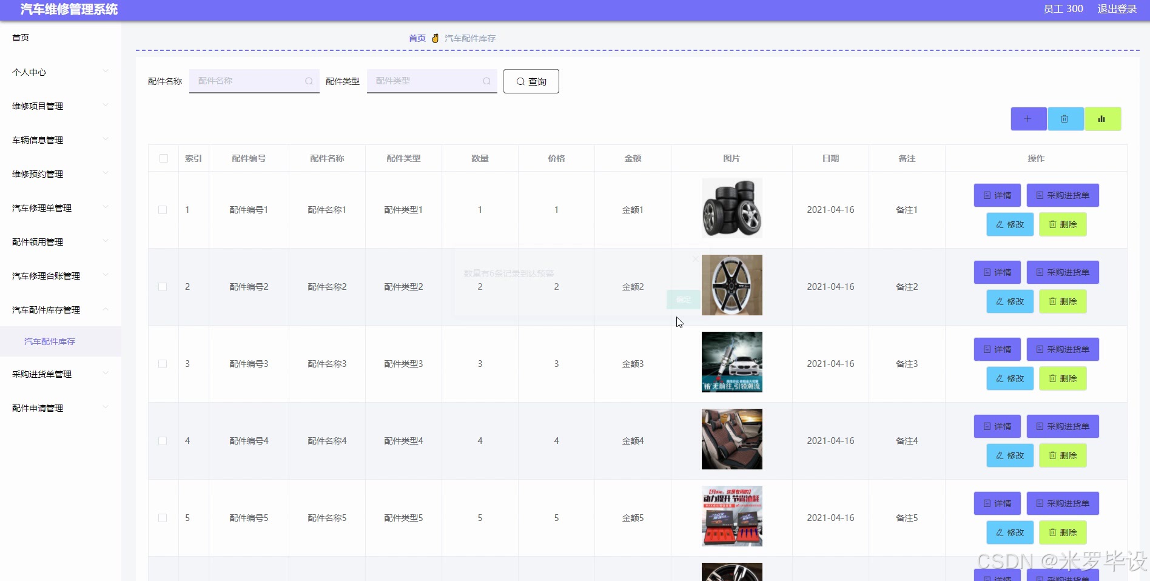Click 删除 for row 配件编号5
The height and width of the screenshot is (581, 1150).
pyautogui.click(x=1063, y=532)
